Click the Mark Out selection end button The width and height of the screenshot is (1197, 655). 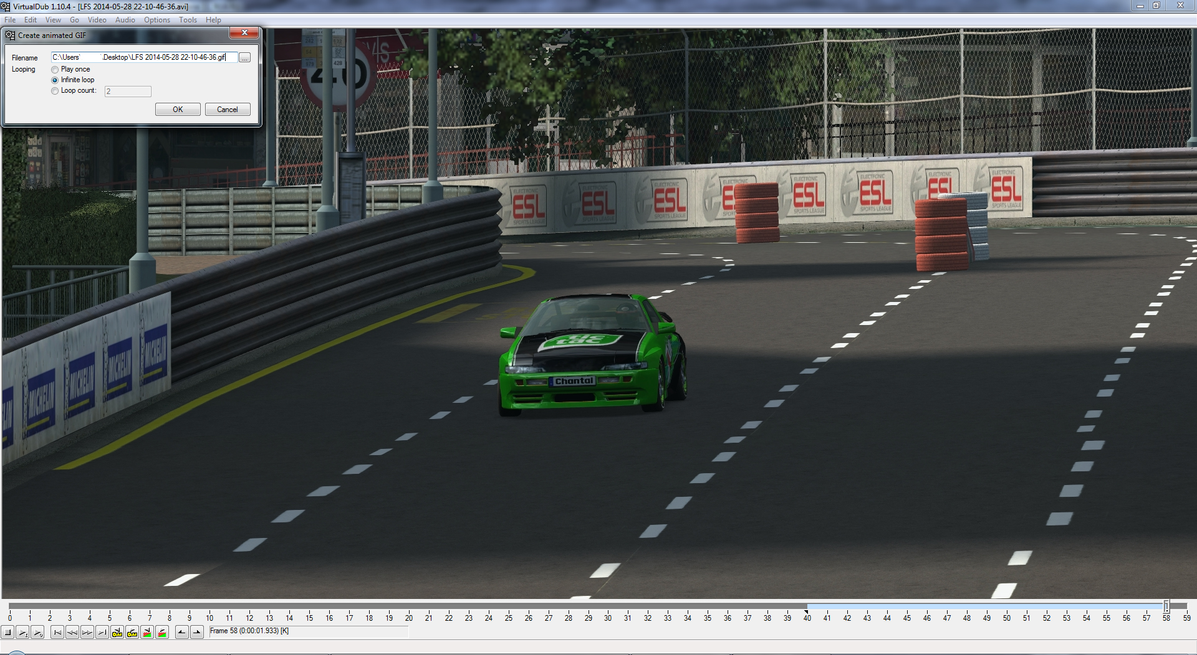tap(197, 633)
